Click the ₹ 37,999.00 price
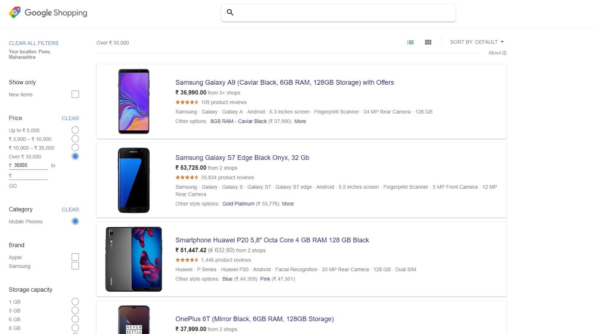The image size is (595, 334). [191, 329]
